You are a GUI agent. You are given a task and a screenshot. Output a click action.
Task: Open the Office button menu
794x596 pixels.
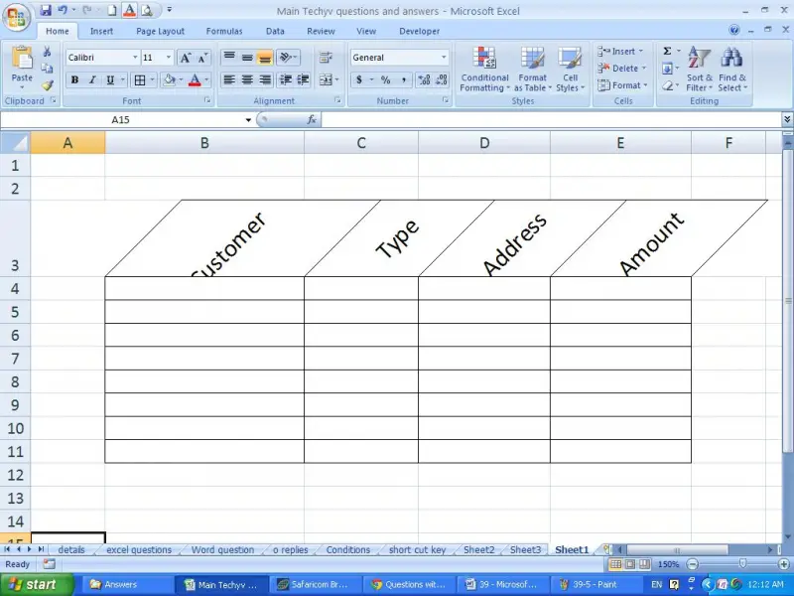tap(16, 18)
